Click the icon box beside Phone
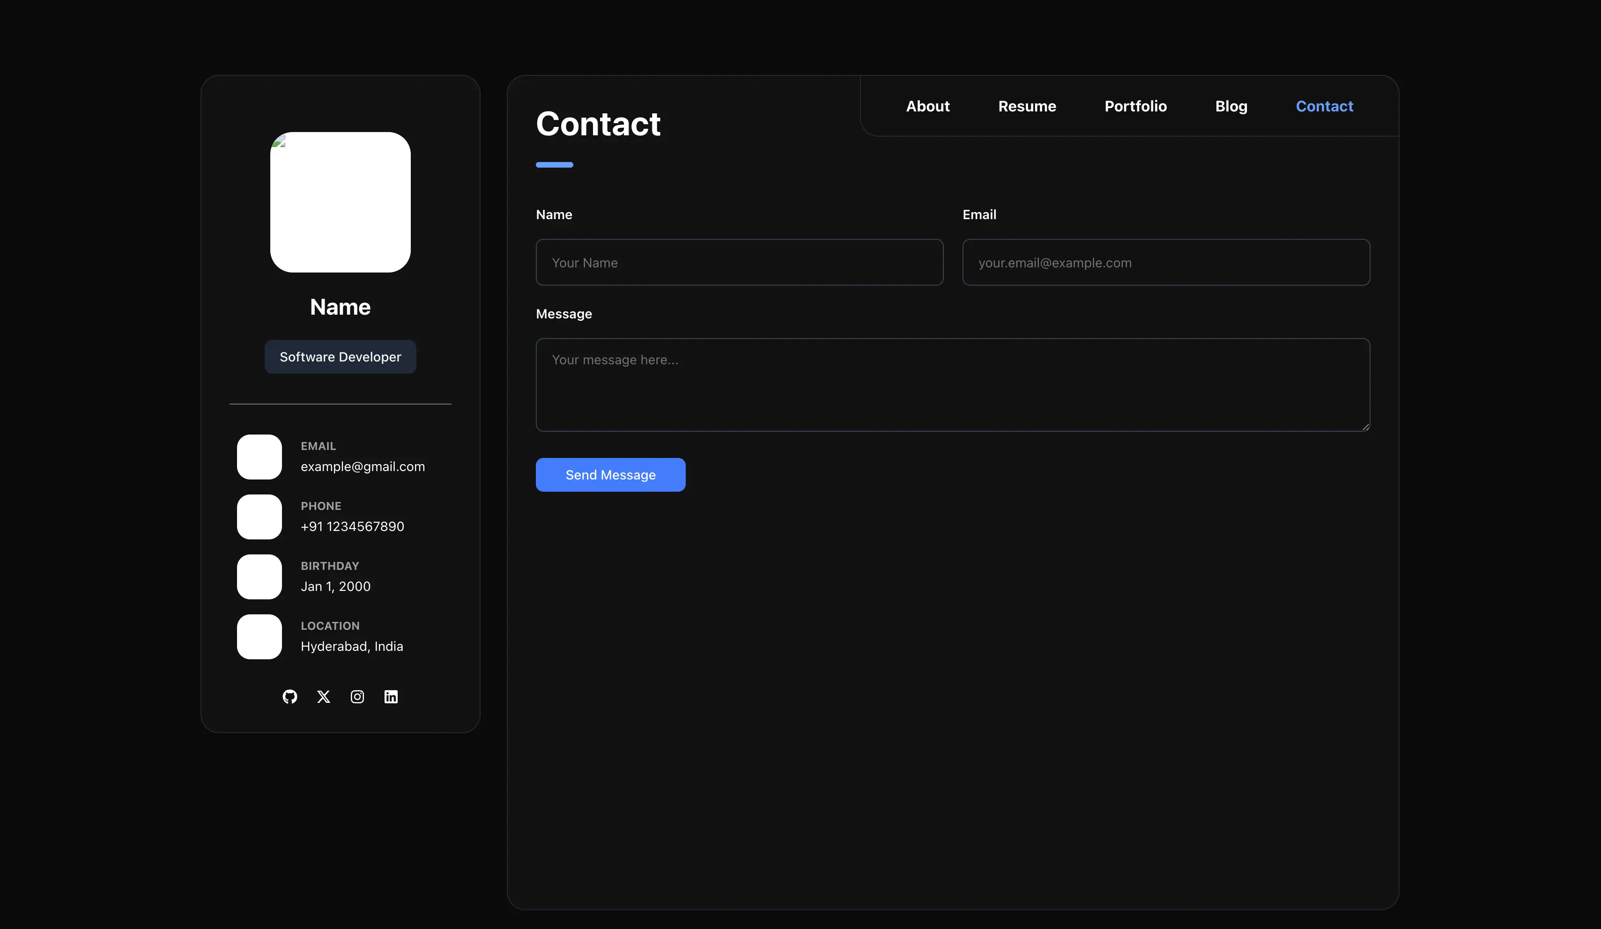Screen dimensions: 1601x929 [x=259, y=516]
